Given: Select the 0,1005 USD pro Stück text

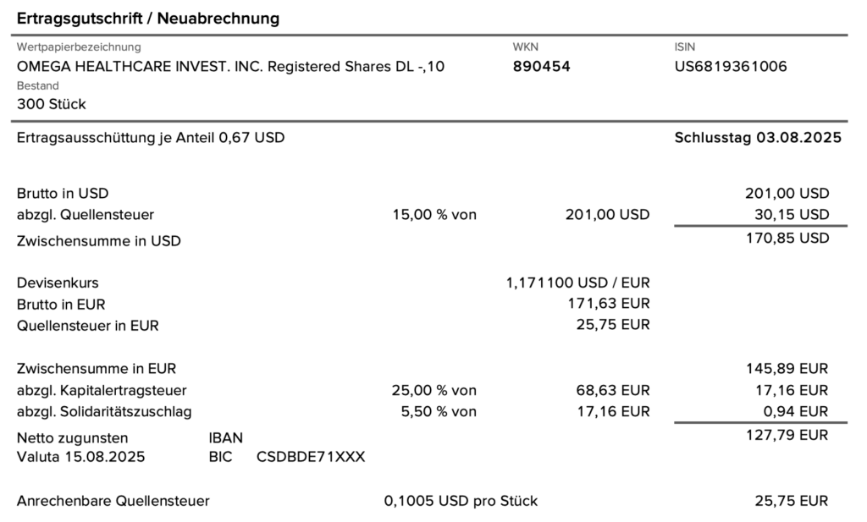Looking at the screenshot, I should tap(461, 501).
